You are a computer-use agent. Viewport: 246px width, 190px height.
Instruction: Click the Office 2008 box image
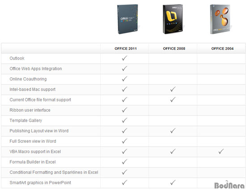tap(174, 19)
